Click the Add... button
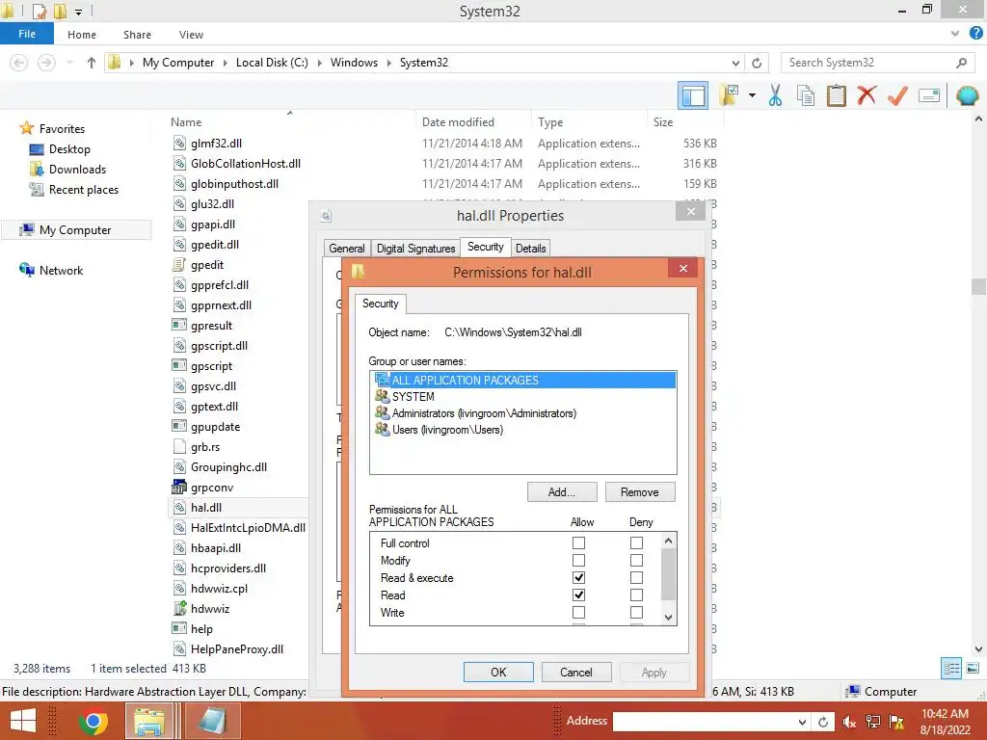The height and width of the screenshot is (740, 987). (x=562, y=492)
